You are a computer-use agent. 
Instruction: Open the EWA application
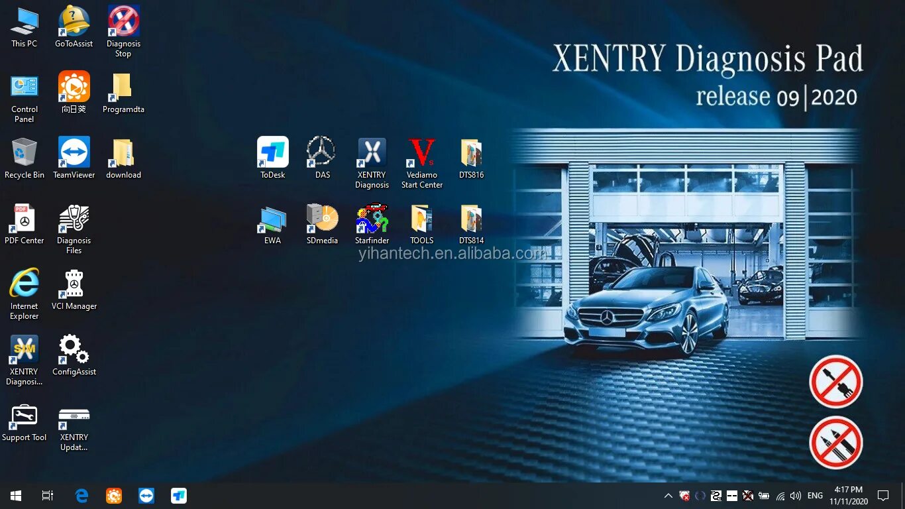tap(272, 217)
